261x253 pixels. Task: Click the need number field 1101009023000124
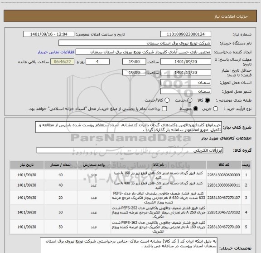[186, 34]
